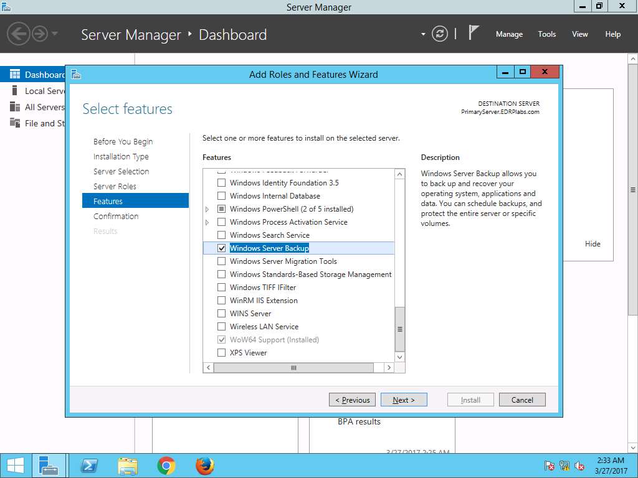This screenshot has width=638, height=478.
Task: Open the navigation history dropdown arrow
Action: 55,34
